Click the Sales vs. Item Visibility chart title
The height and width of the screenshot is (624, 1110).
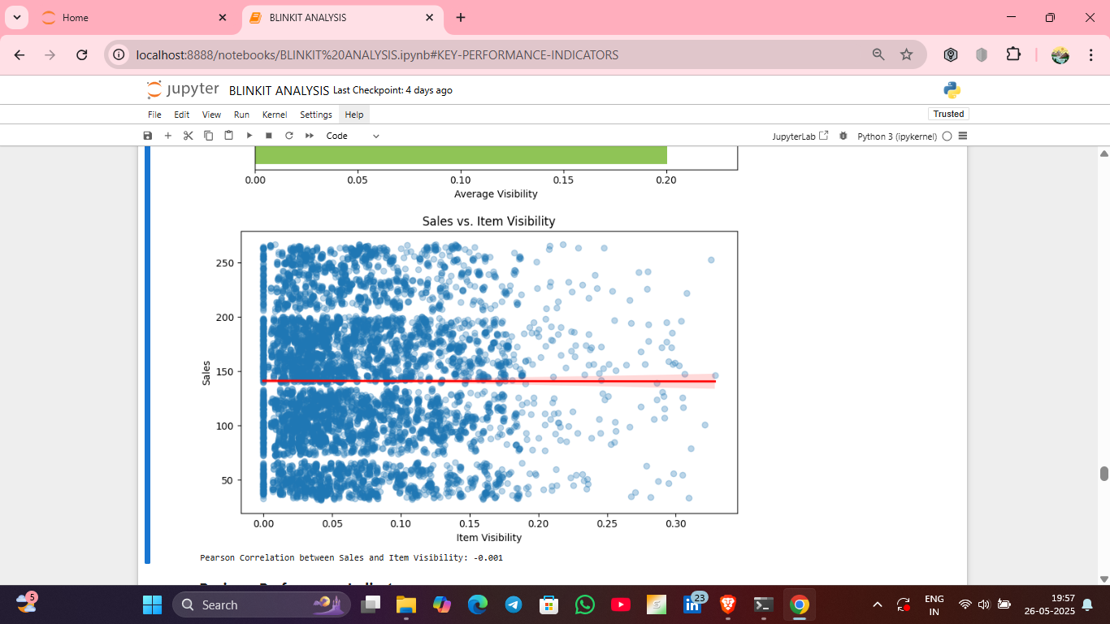click(488, 221)
